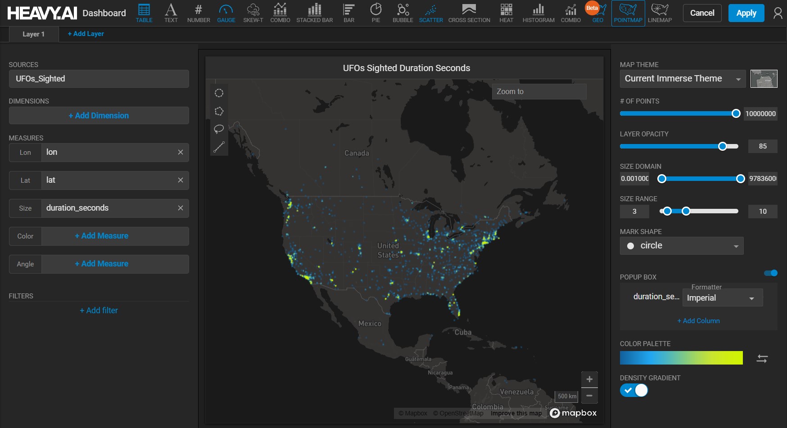Image resolution: width=787 pixels, height=428 pixels.
Task: Pick the Bubble chart type
Action: click(403, 13)
